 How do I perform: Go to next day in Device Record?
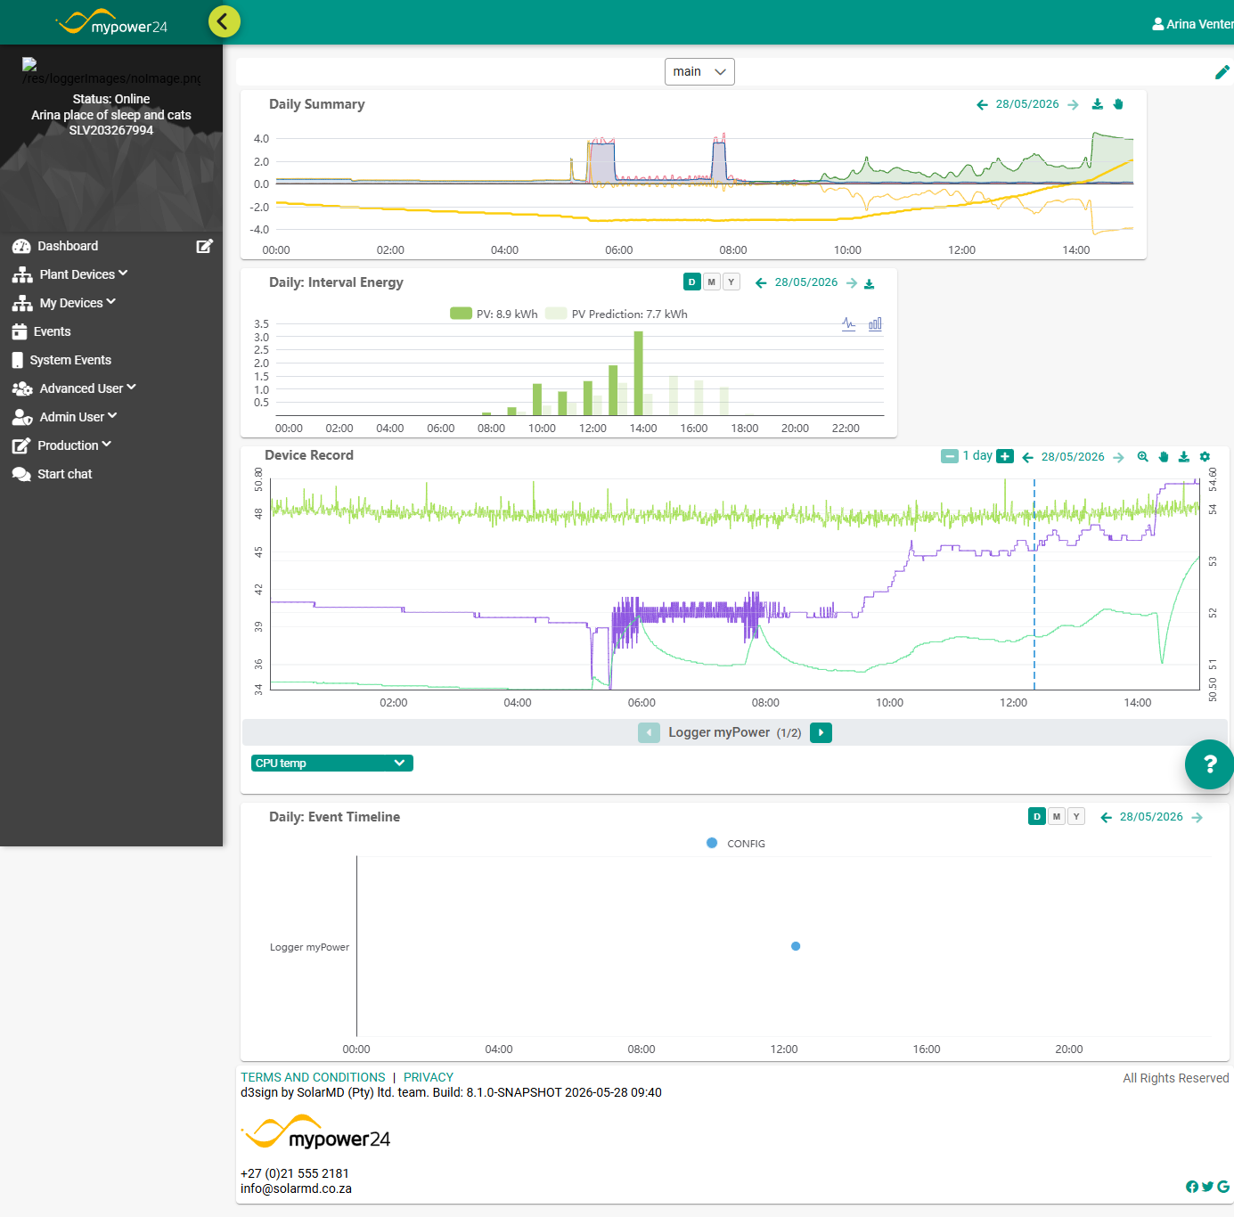pos(1118,457)
